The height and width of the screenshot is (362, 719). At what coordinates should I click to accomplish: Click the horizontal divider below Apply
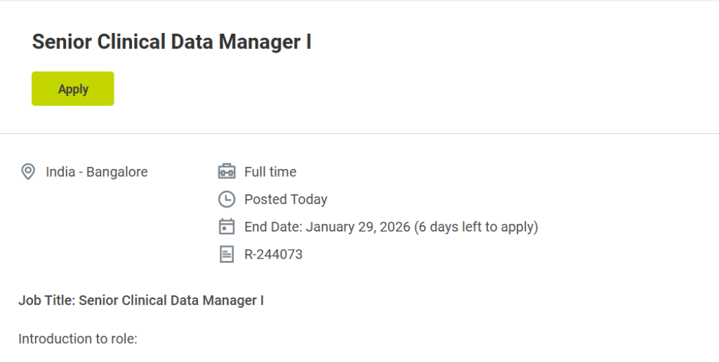click(359, 133)
